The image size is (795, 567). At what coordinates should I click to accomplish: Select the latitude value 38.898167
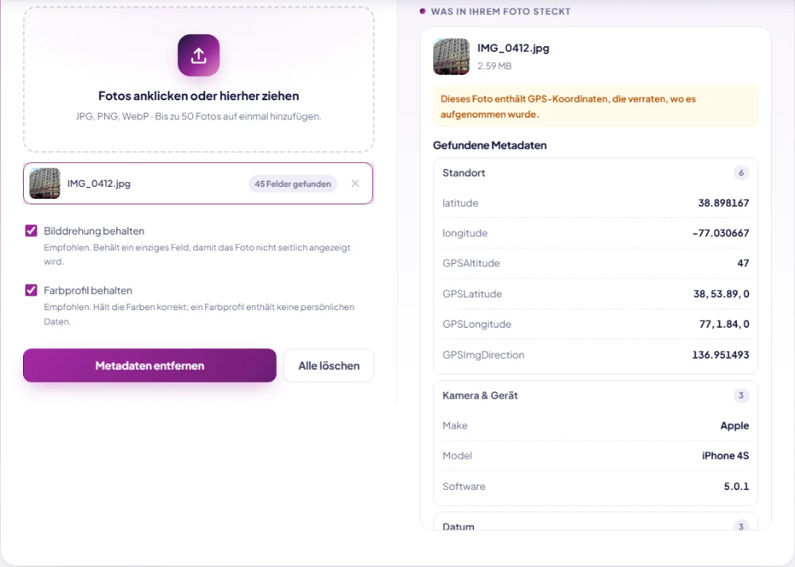tap(723, 203)
